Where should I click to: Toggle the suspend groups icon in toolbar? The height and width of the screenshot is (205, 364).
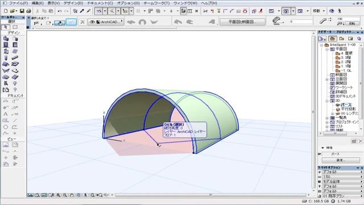pos(183,11)
